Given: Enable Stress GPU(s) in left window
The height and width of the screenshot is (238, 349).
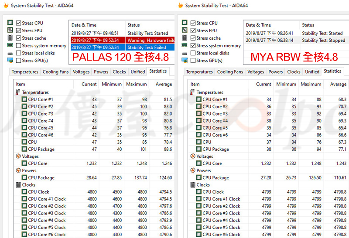Looking at the screenshot, I should point(19,61).
